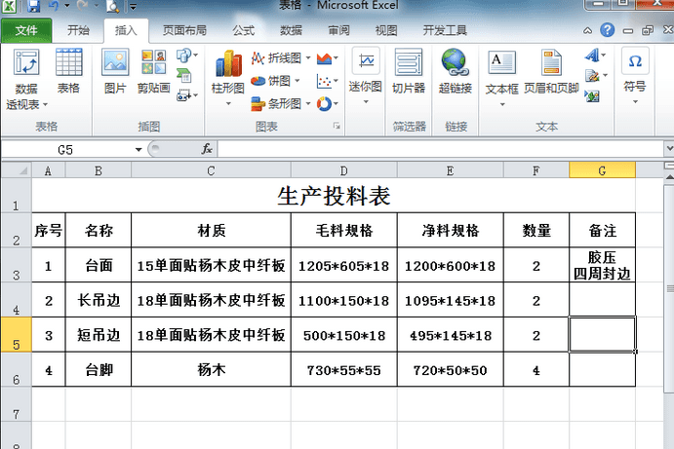Open Excel Help question mark icon
The height and width of the screenshot is (449, 674).
coord(607,30)
